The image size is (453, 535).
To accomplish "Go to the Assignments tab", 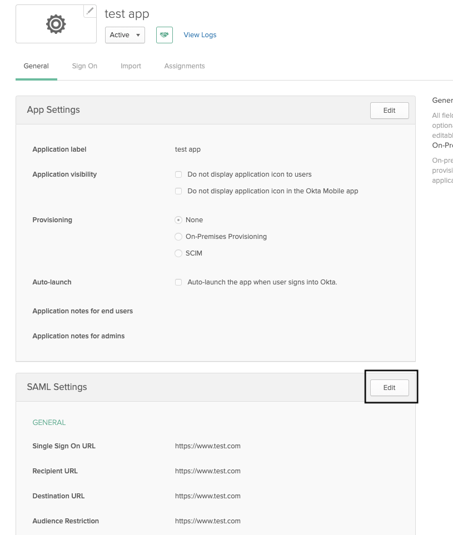I will 185,66.
